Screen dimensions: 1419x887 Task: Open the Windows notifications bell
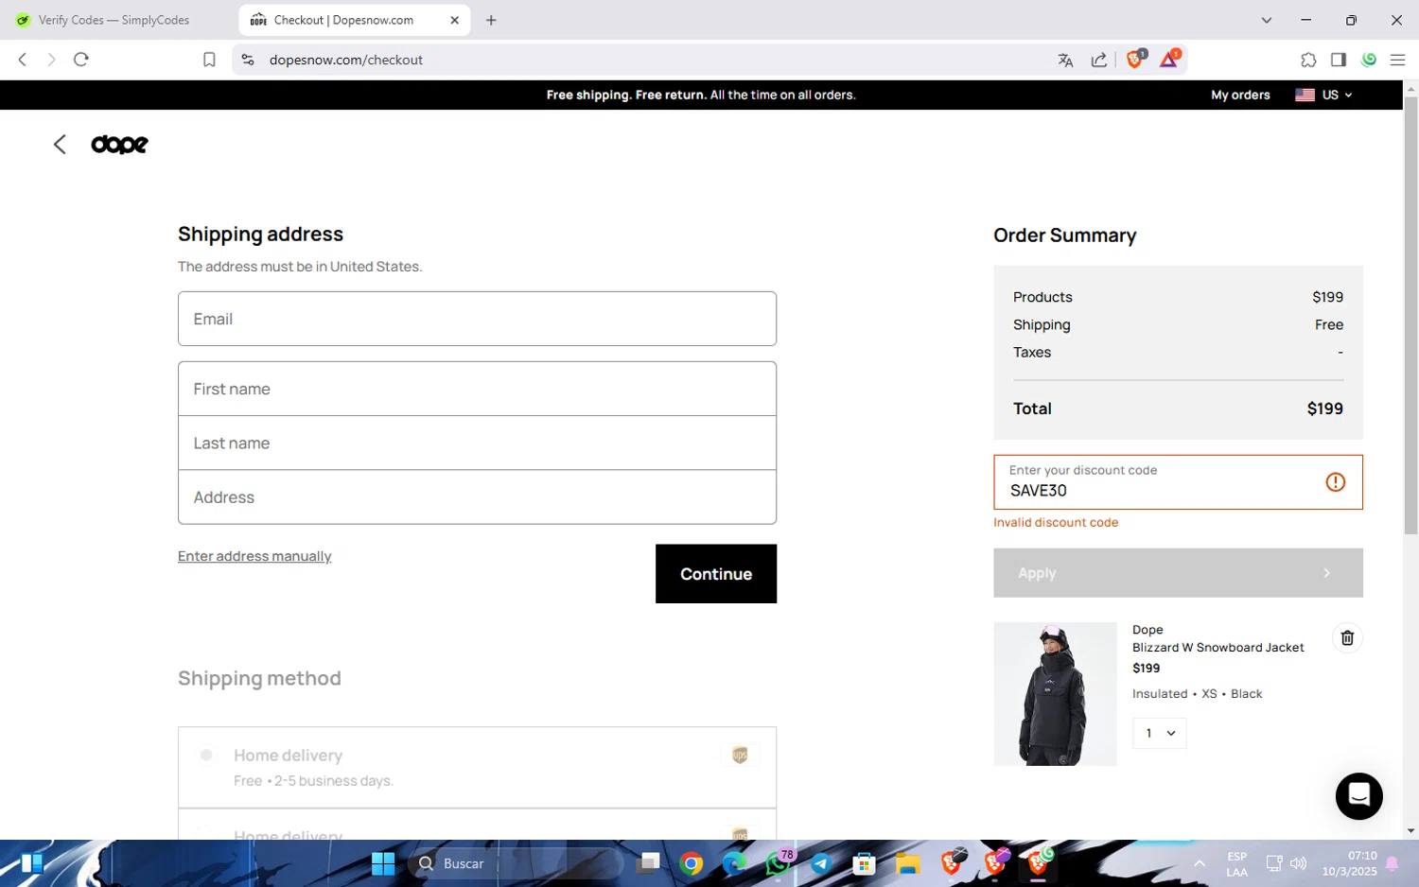click(x=1393, y=863)
